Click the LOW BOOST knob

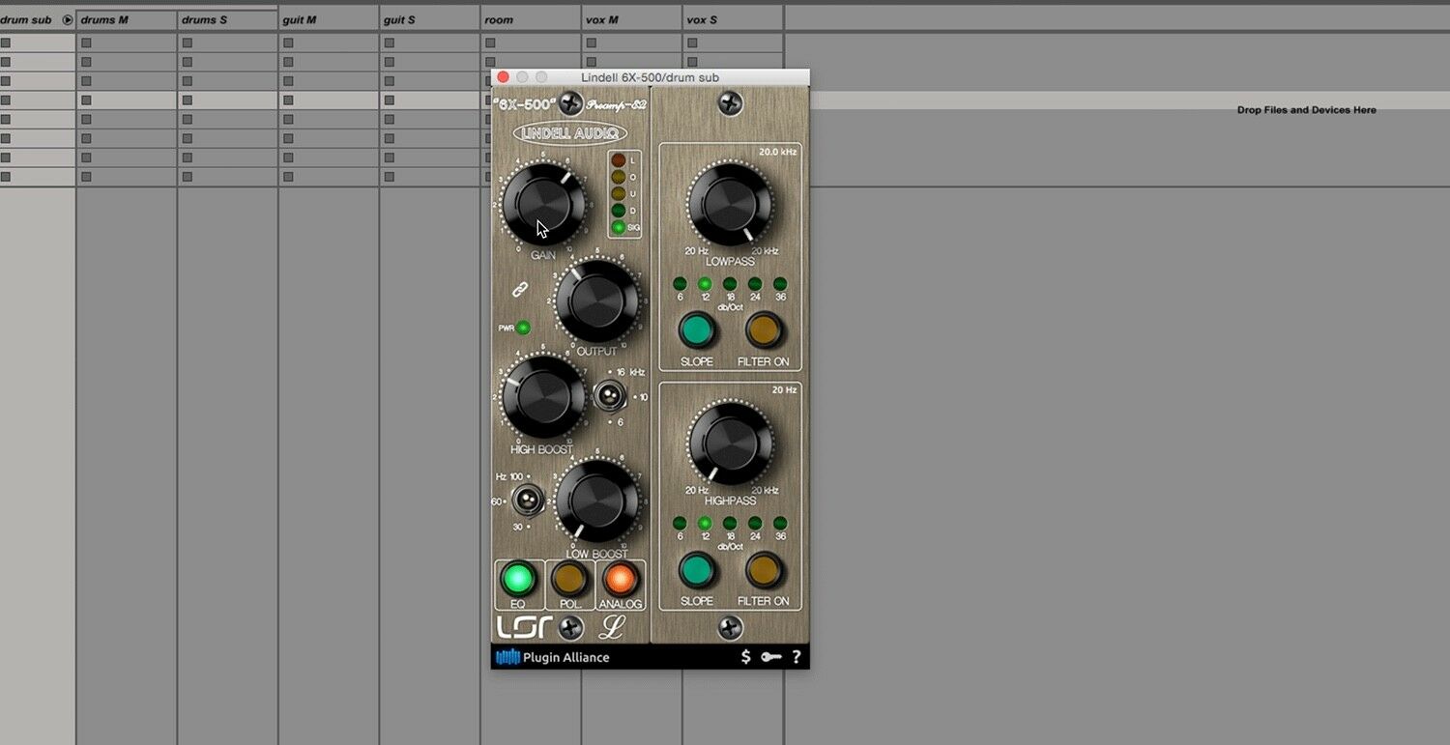[596, 501]
